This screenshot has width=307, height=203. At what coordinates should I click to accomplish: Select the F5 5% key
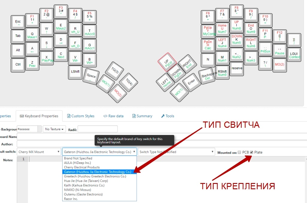(x=89, y=17)
